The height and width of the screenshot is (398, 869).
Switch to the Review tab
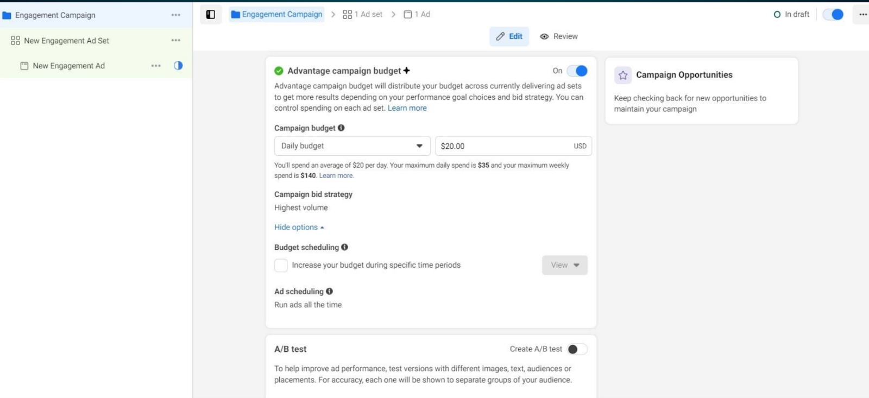(559, 36)
